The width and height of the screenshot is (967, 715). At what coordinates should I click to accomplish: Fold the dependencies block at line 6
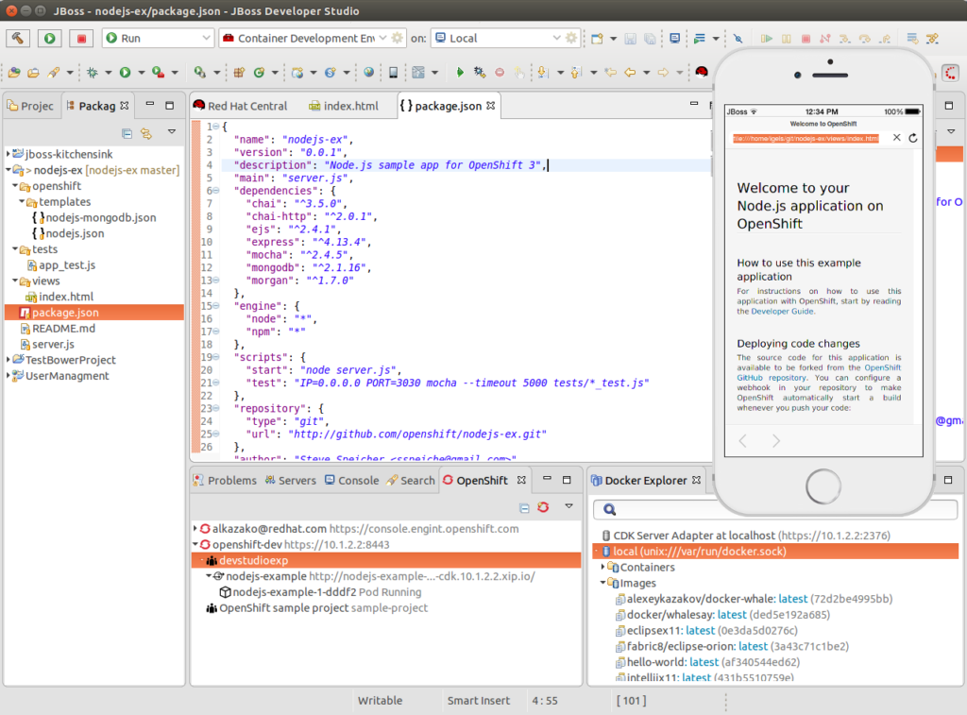(x=215, y=190)
